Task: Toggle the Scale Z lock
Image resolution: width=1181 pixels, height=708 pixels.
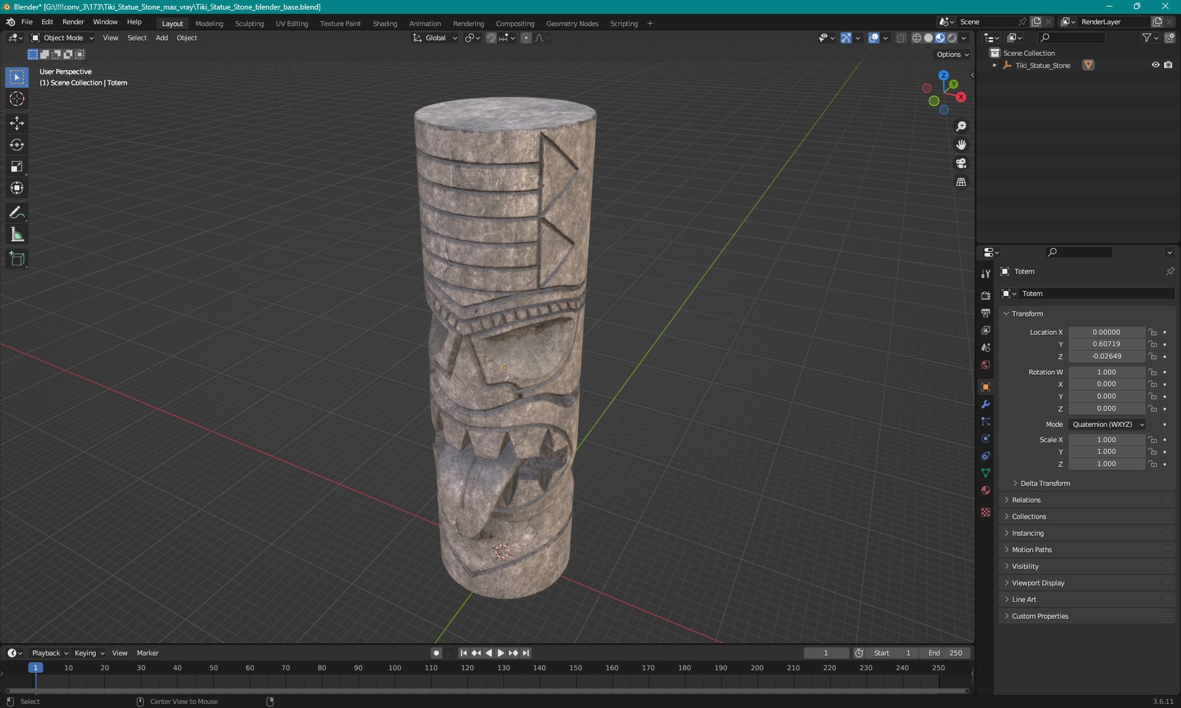Action: coord(1152,464)
